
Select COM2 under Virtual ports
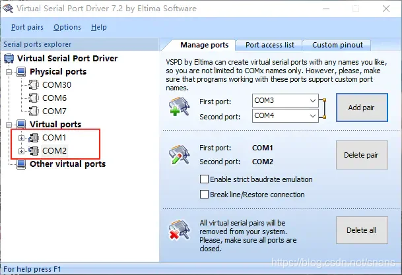[54, 151]
